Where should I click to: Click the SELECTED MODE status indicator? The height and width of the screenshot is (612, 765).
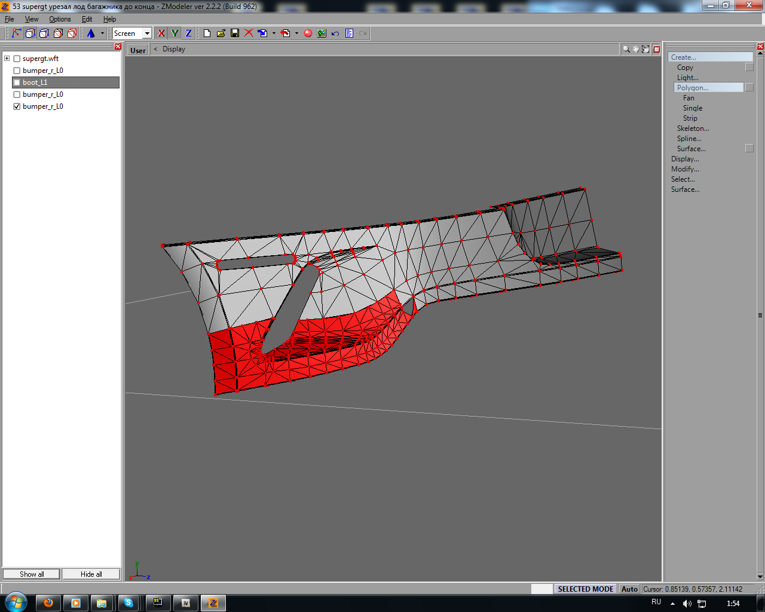(585, 589)
